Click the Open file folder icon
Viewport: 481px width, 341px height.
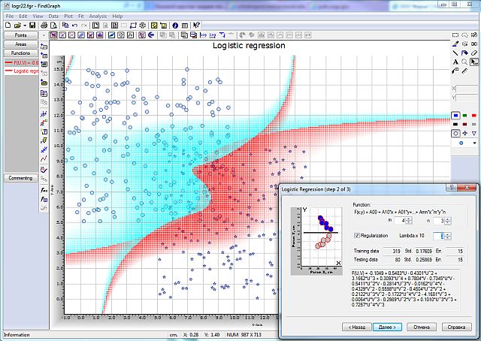tap(17, 26)
